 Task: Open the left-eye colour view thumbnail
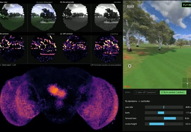click(x=12, y=17)
